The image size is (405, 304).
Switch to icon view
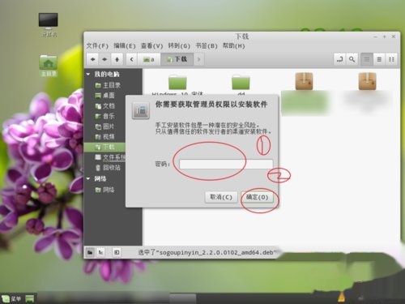pyautogui.click(x=367, y=59)
